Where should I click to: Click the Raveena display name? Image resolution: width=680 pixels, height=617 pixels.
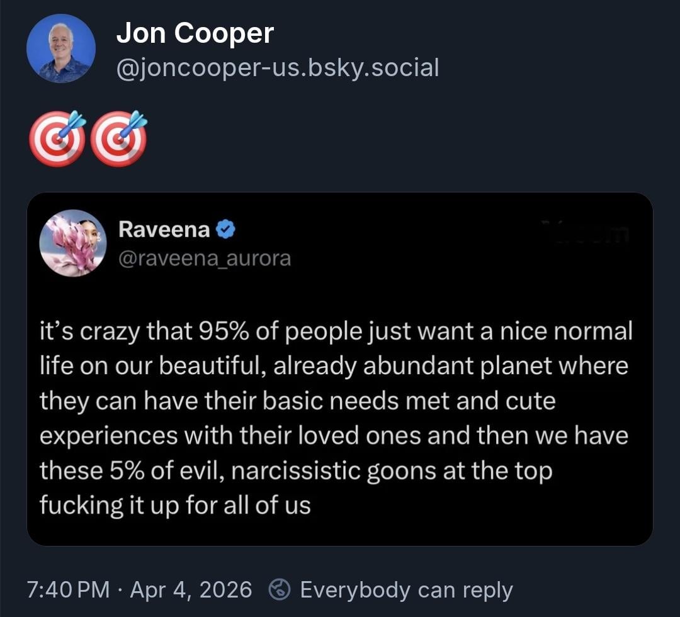point(164,230)
